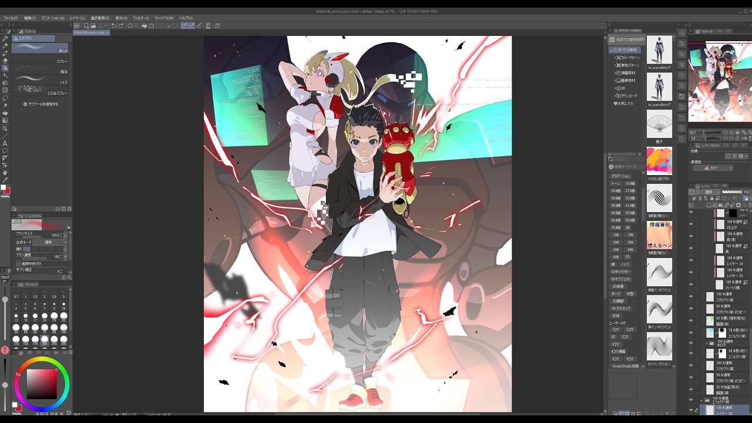Click the New canvas icon in command bar
Viewport: 752px width, 423px height.
pos(86,26)
